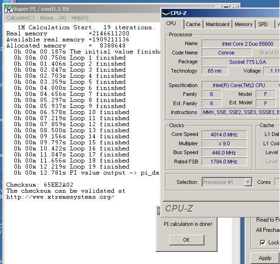The image size is (280, 264).
Task: Switch to the Mainboard tab in CPU-Z
Action: (217, 24)
